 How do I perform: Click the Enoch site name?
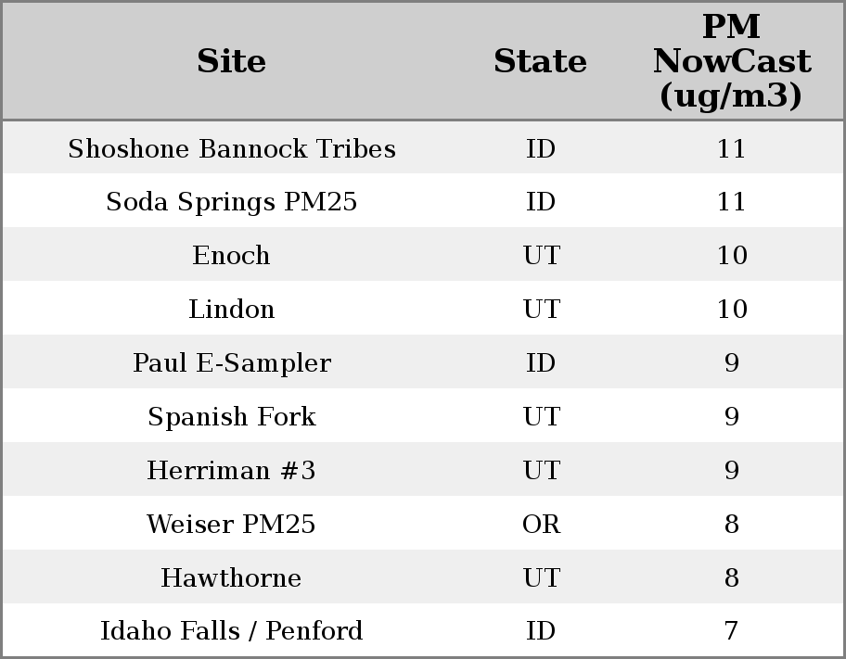tap(231, 256)
